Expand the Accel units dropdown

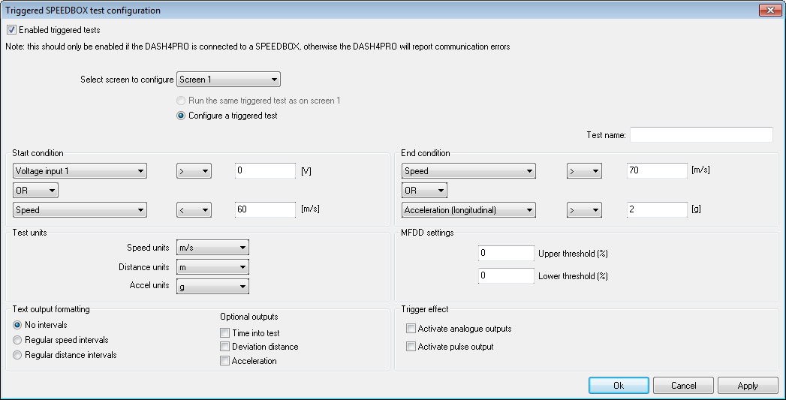212,286
